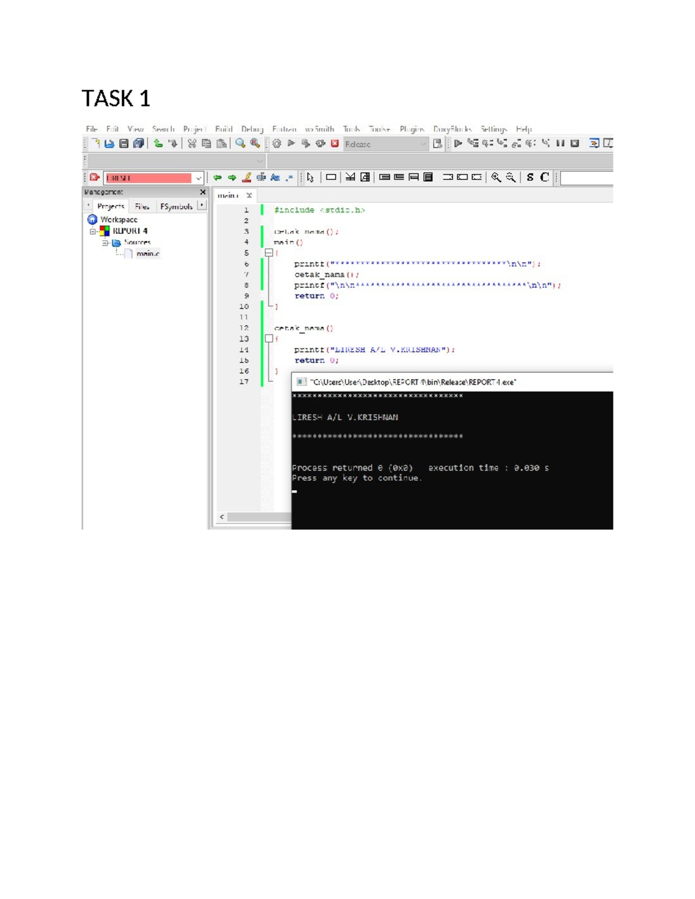Select Workspace in the project tree
Viewport: 695px width, 899px height.
(x=119, y=219)
